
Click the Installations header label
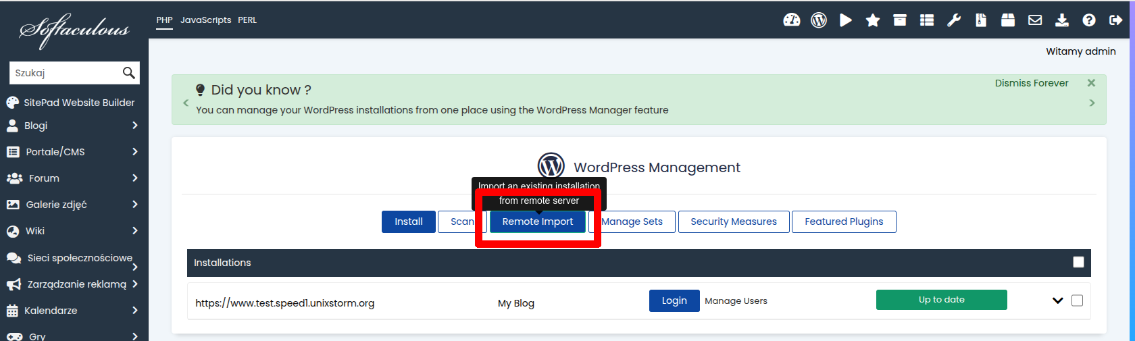click(222, 263)
